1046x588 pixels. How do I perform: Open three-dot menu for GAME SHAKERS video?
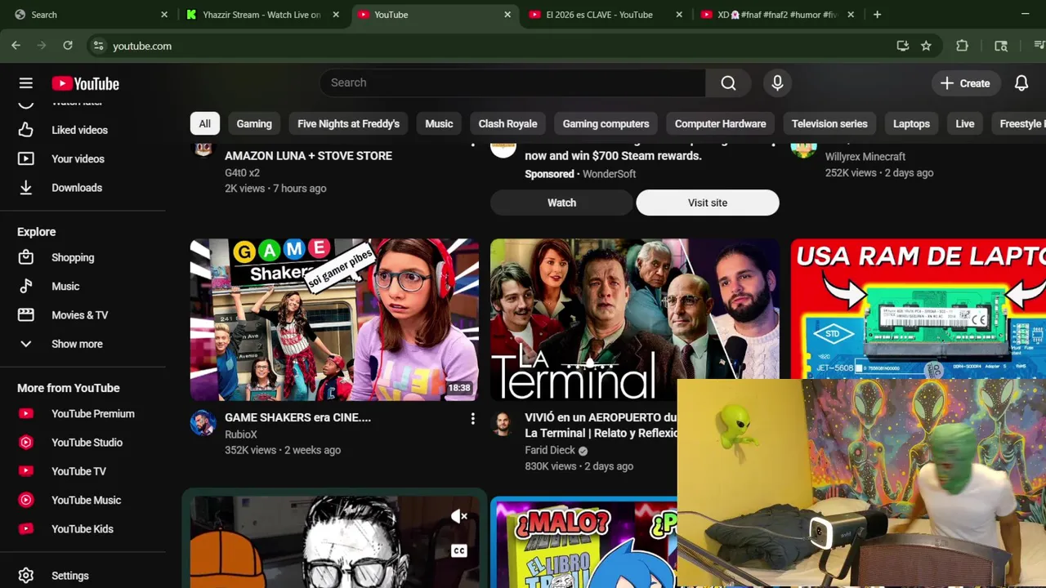click(x=472, y=419)
